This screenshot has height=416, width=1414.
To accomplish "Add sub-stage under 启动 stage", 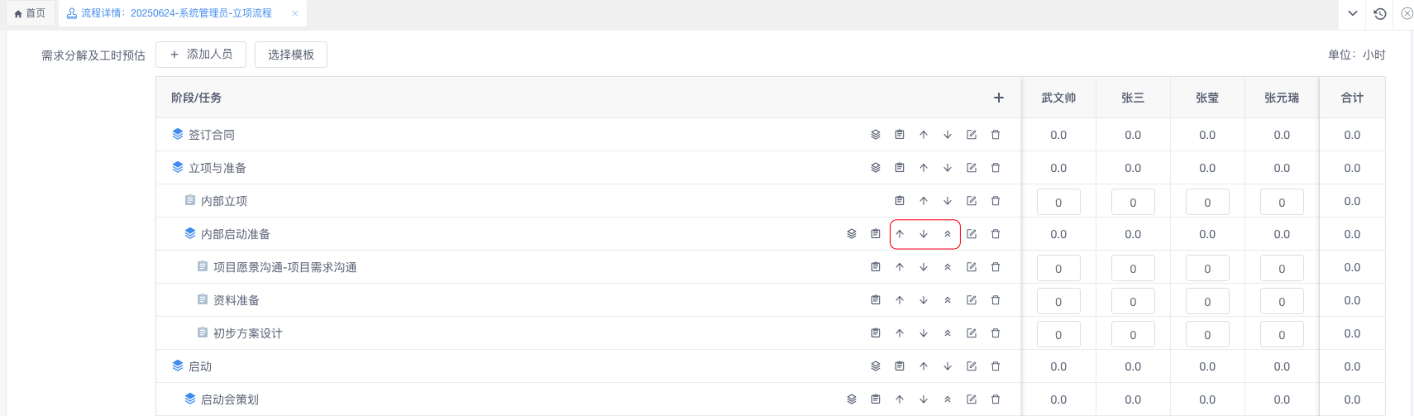I will (x=876, y=366).
